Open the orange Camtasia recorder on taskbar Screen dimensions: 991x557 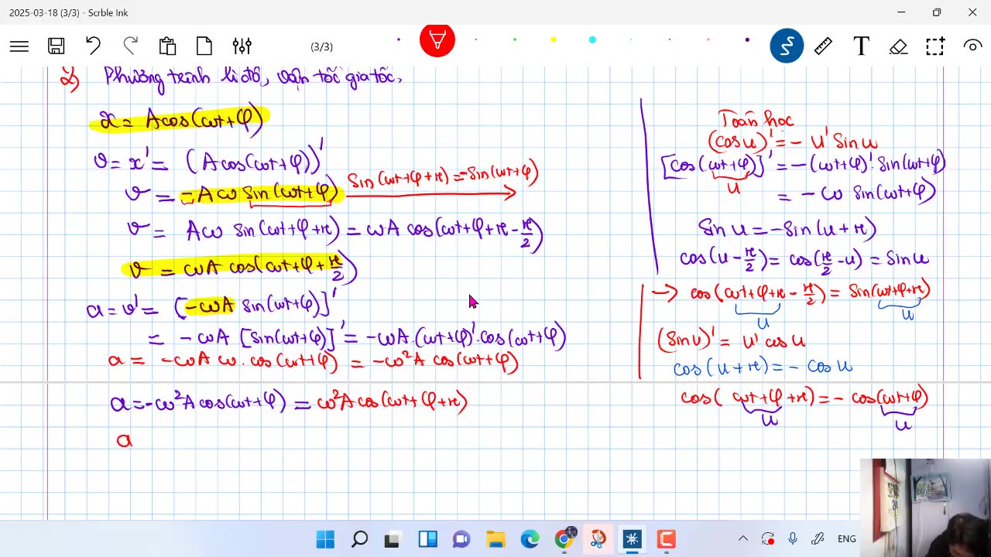(x=666, y=539)
